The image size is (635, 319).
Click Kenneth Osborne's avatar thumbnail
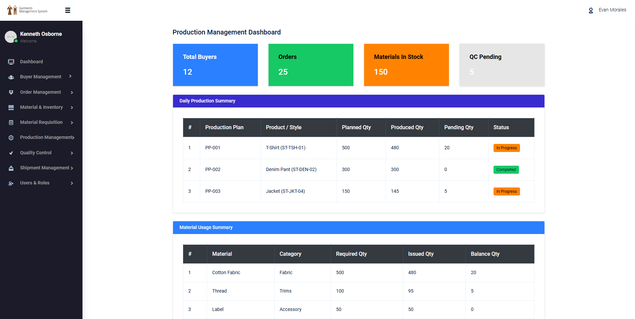11,37
